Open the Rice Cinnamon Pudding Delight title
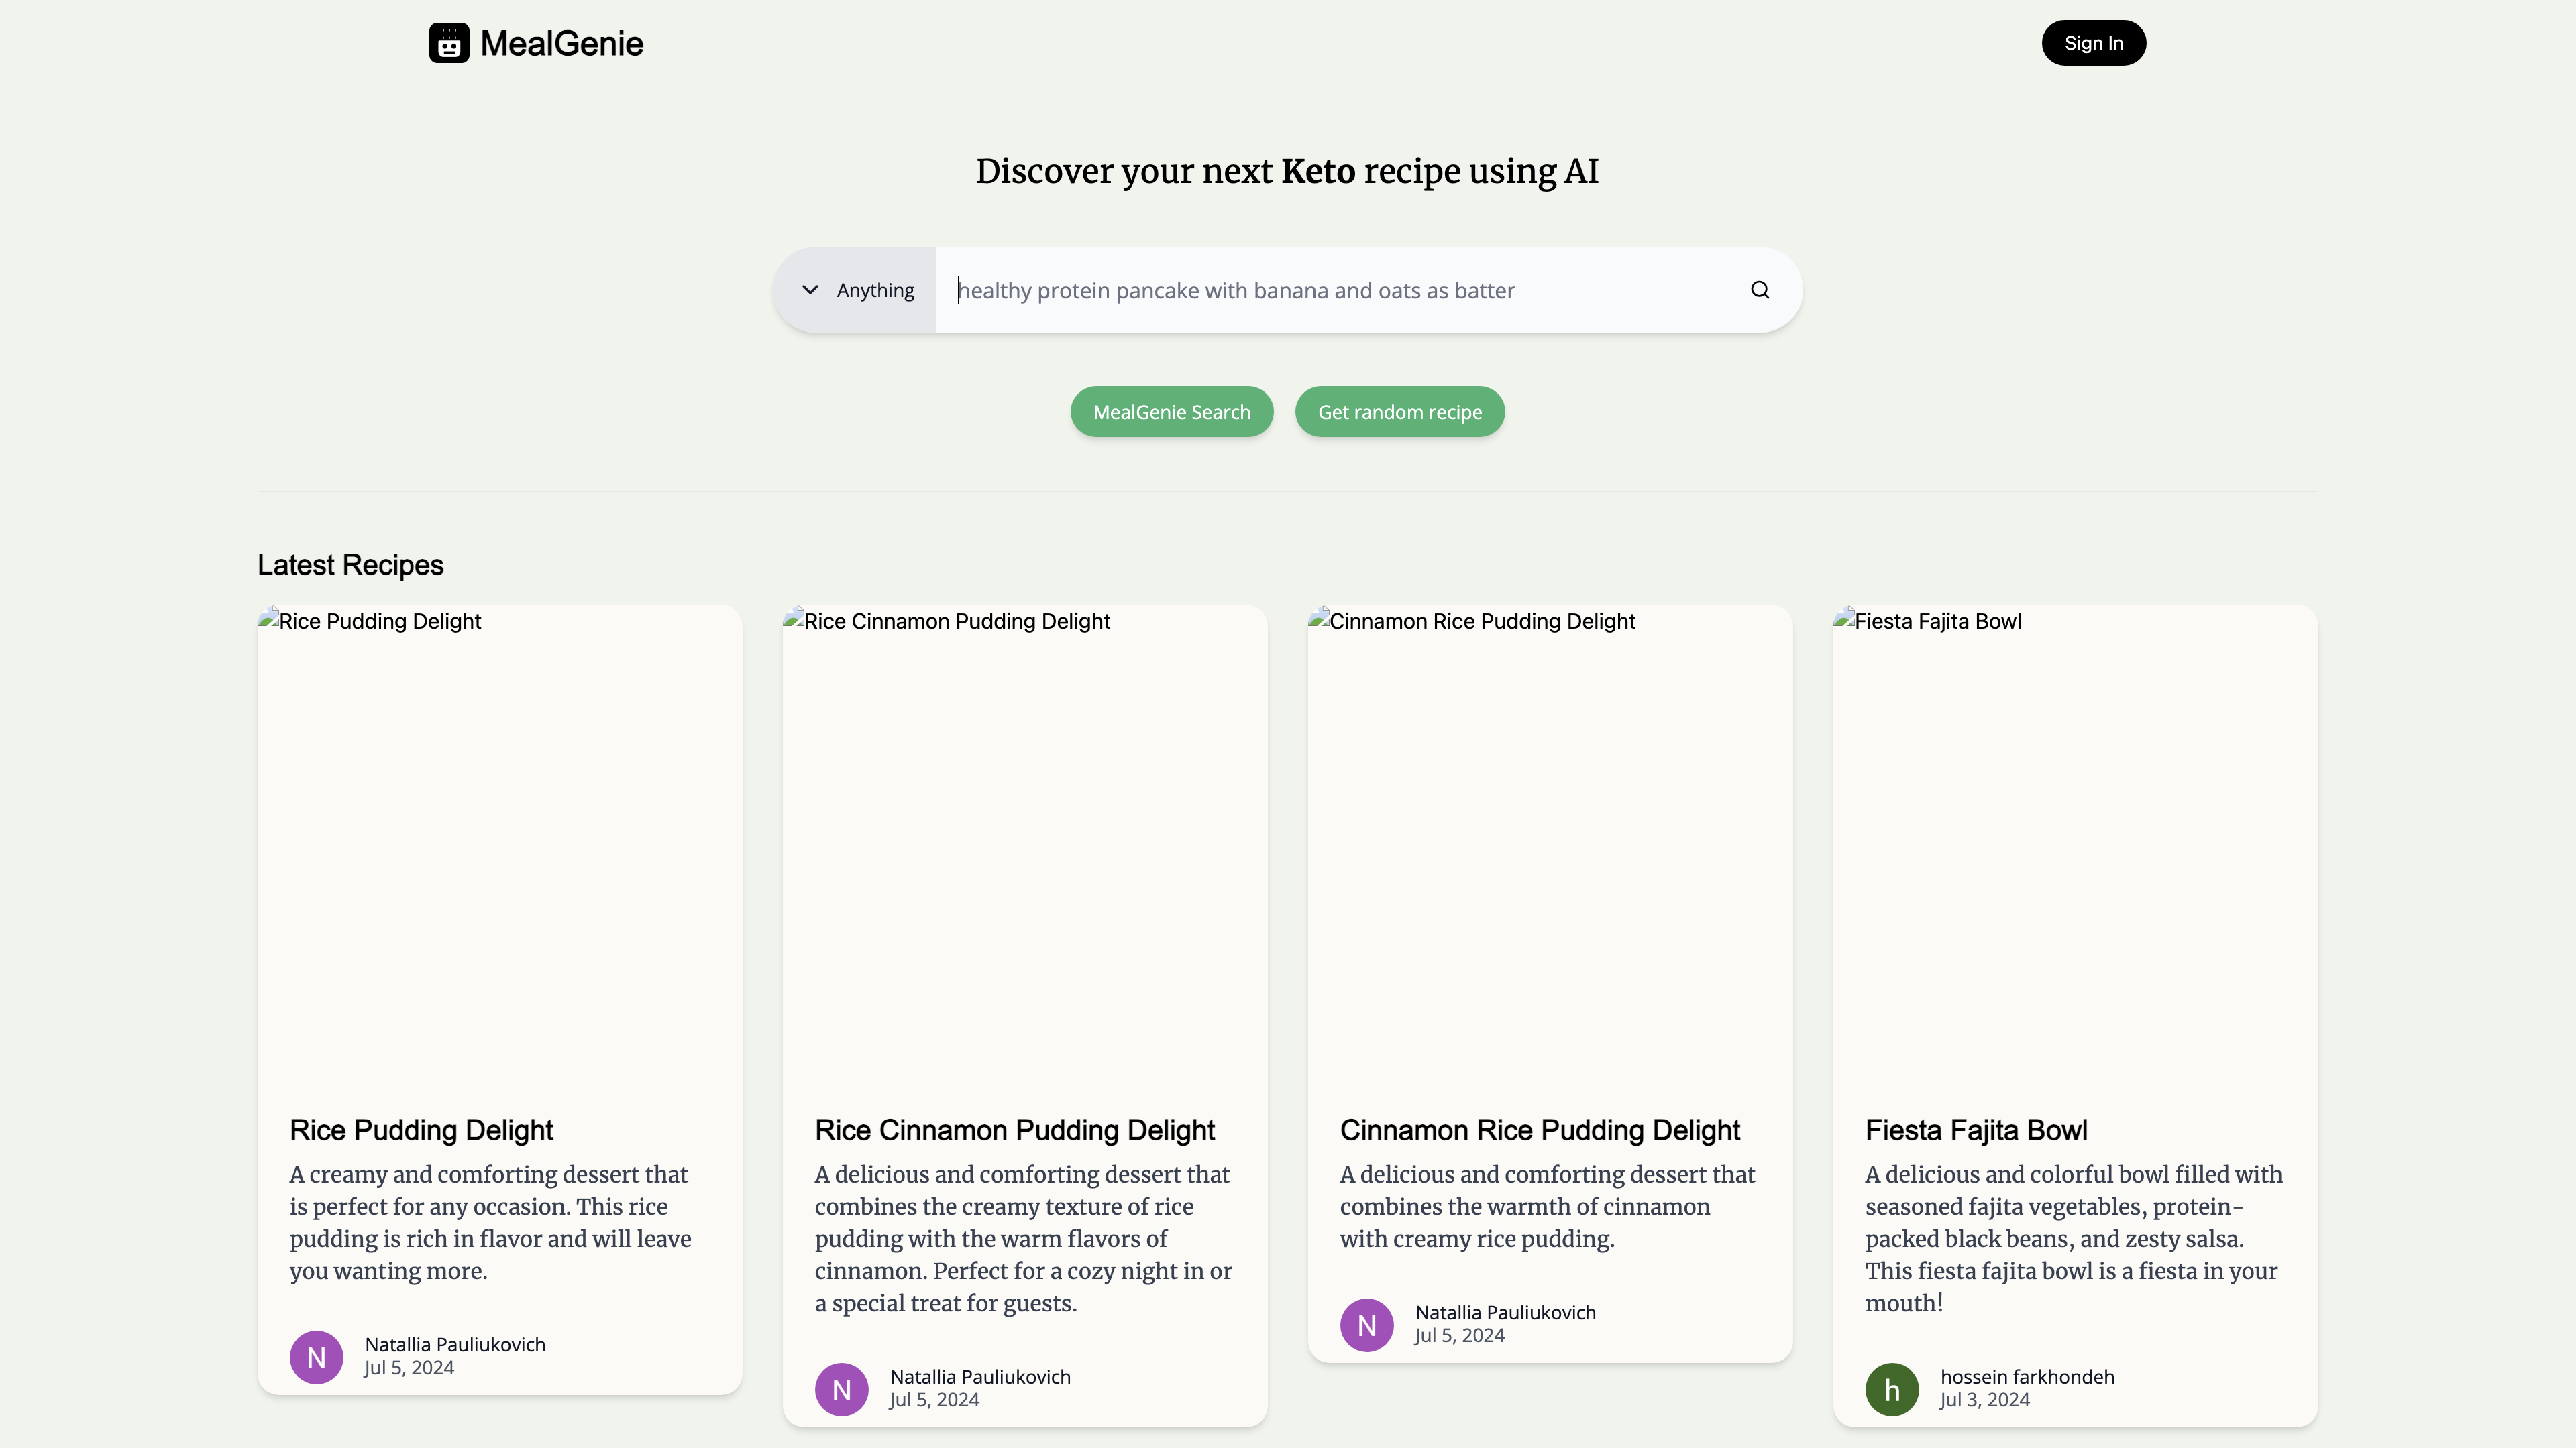Screen dimensions: 2576x1448 (x=1014, y=1130)
